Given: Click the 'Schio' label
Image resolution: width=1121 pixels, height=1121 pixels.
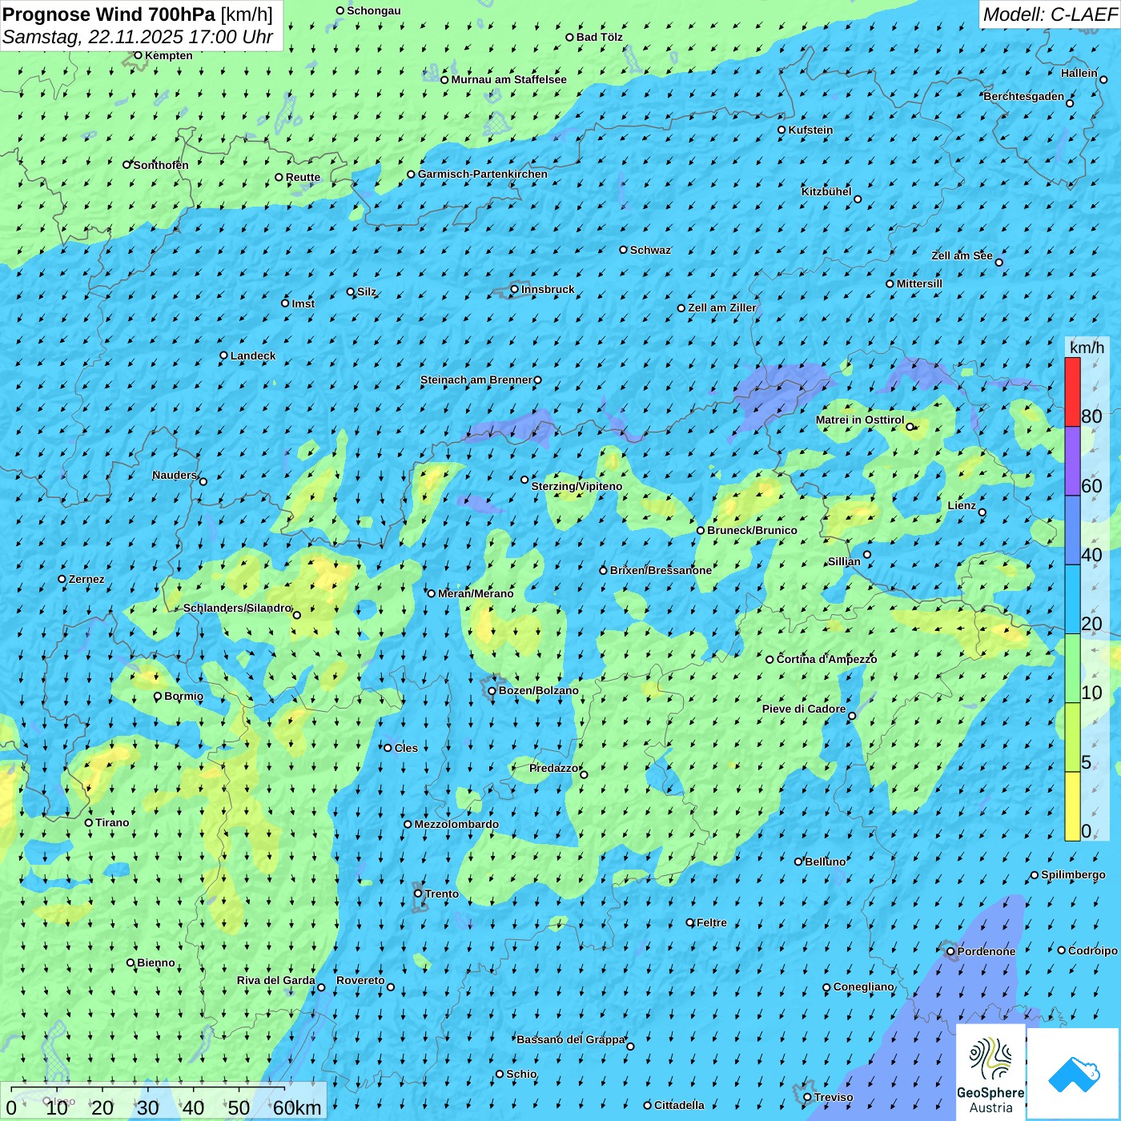Looking at the screenshot, I should [x=521, y=1074].
